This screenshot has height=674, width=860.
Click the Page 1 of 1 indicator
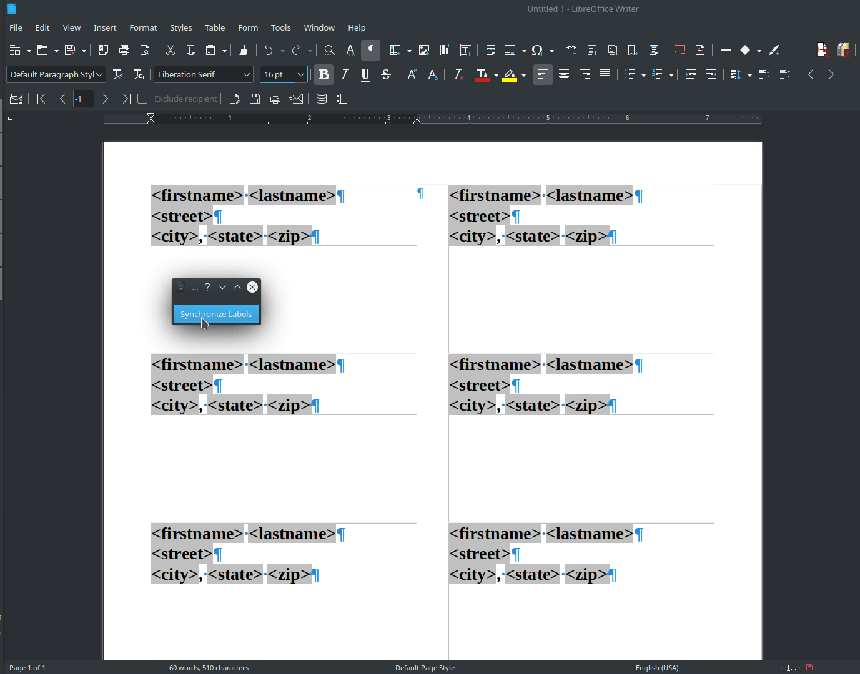(27, 668)
